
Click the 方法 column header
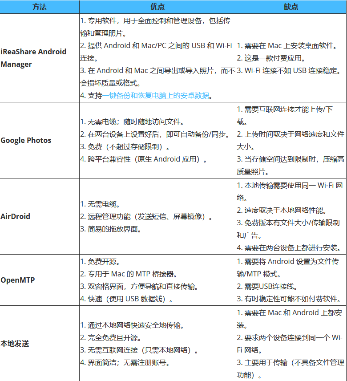coord(40,7)
